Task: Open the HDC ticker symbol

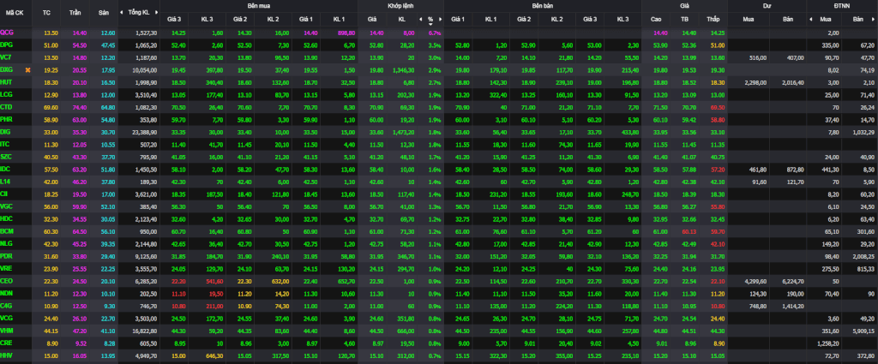Action: tap(7, 218)
